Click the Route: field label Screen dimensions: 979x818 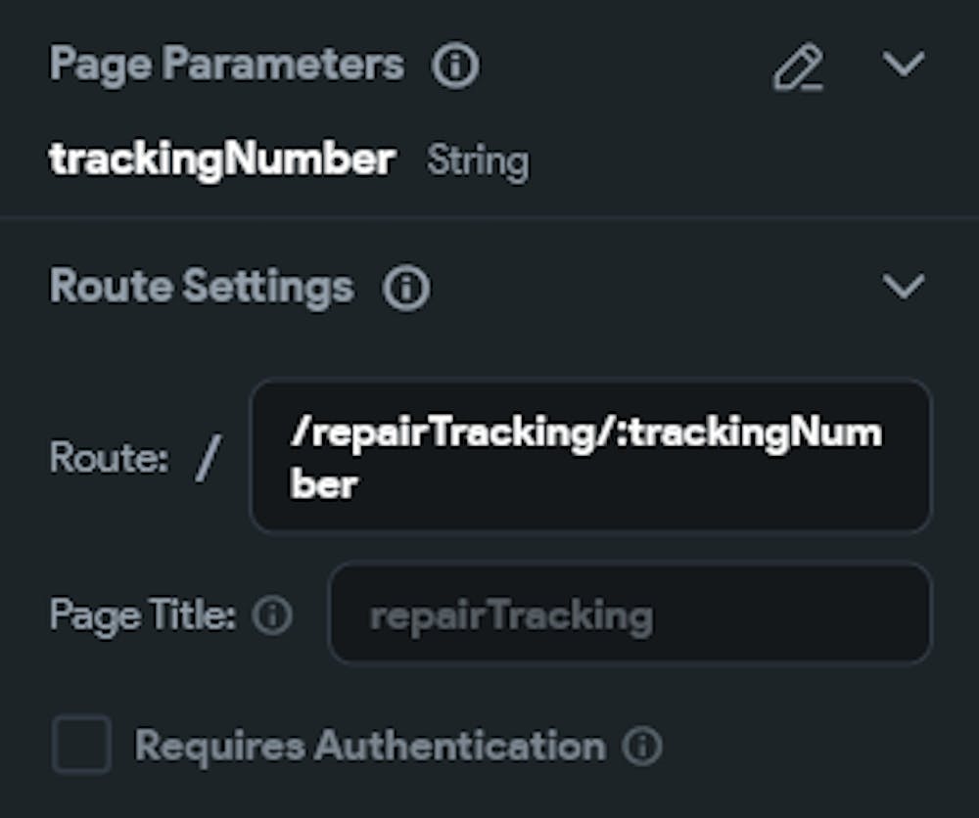(x=110, y=458)
